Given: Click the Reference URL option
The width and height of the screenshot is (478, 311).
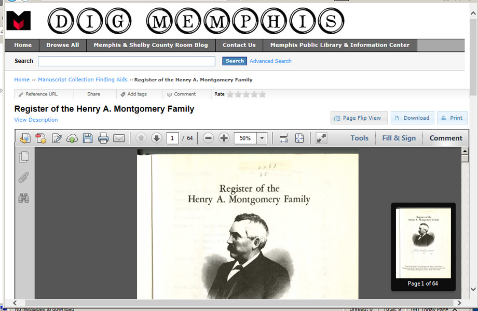Looking at the screenshot, I should [38, 94].
